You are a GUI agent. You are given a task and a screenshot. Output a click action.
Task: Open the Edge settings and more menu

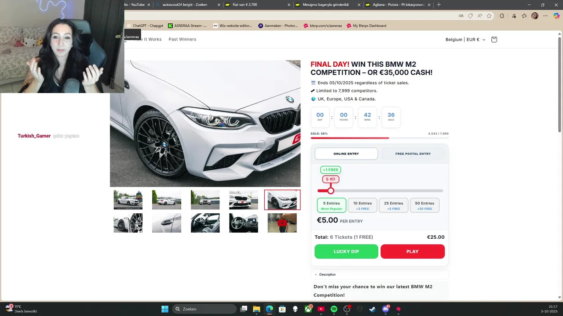coord(546,16)
